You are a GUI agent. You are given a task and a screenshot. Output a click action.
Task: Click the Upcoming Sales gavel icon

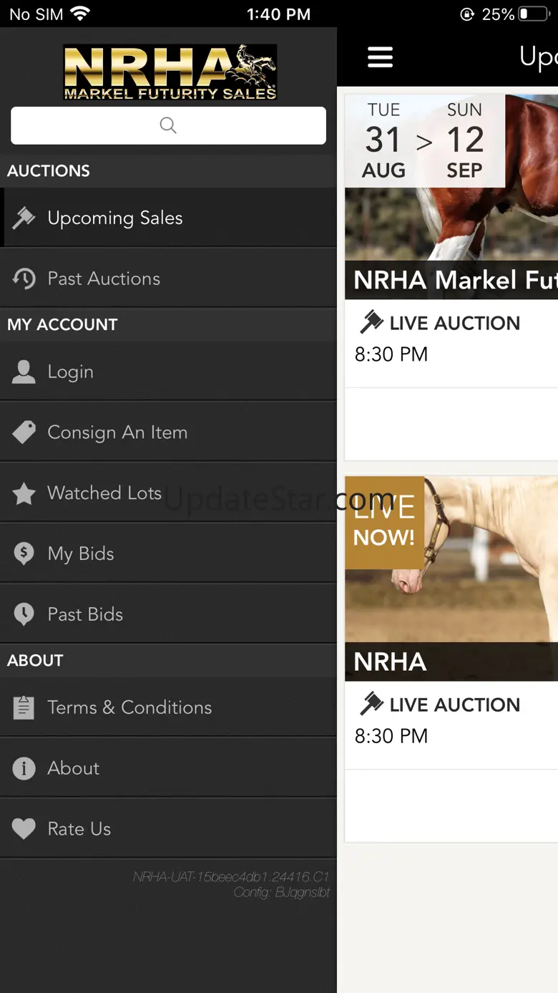[24, 218]
